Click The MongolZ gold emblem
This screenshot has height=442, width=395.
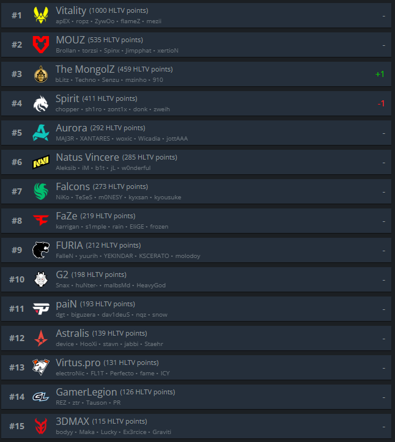point(41,74)
